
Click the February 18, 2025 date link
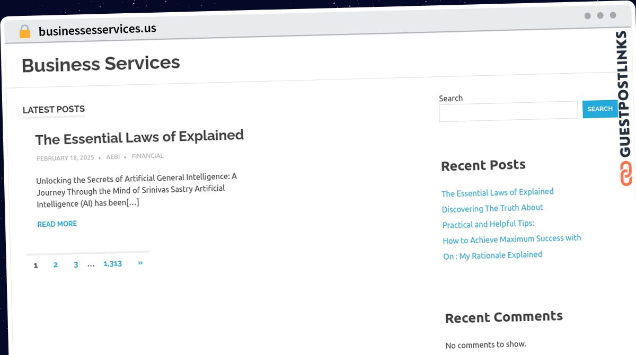coord(65,158)
